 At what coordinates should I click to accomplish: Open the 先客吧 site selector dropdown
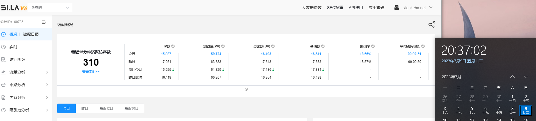click(x=51, y=8)
